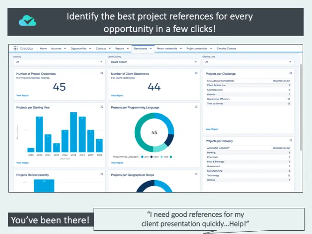Open the Opportunities tab

(79, 48)
